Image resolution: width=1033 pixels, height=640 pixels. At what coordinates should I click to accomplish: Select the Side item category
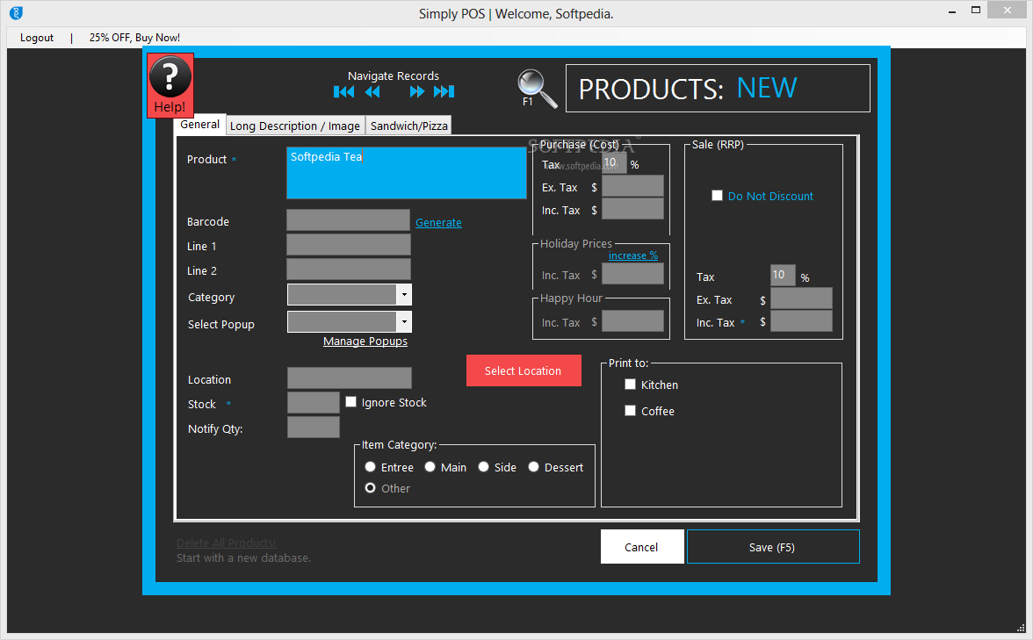coord(483,467)
